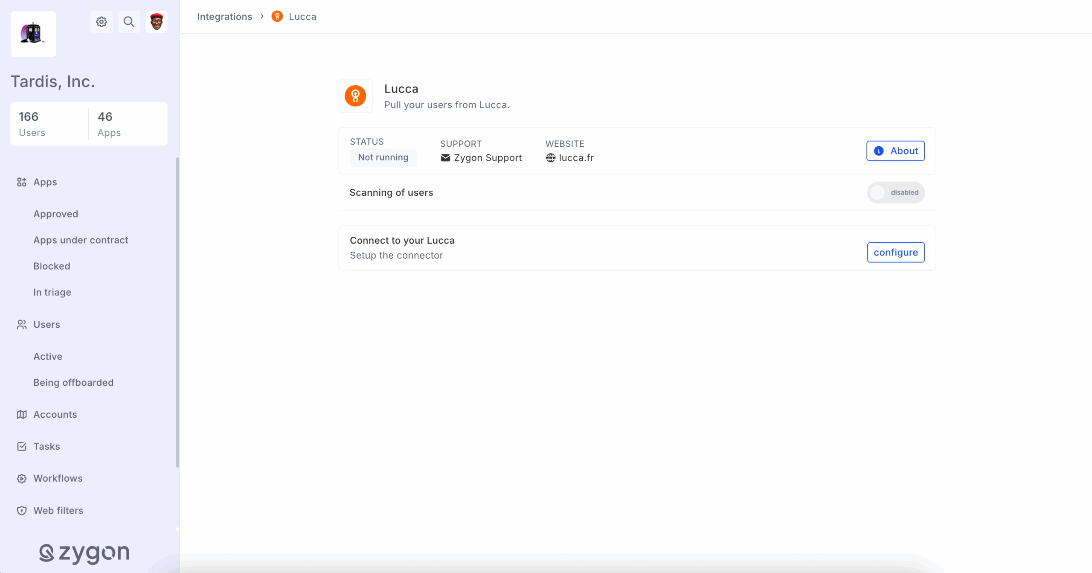
Task: Open the settings gear icon
Action: [x=101, y=22]
